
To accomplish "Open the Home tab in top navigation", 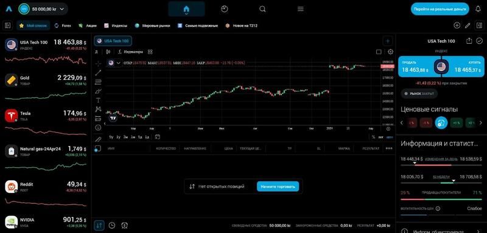I will 186,9.
